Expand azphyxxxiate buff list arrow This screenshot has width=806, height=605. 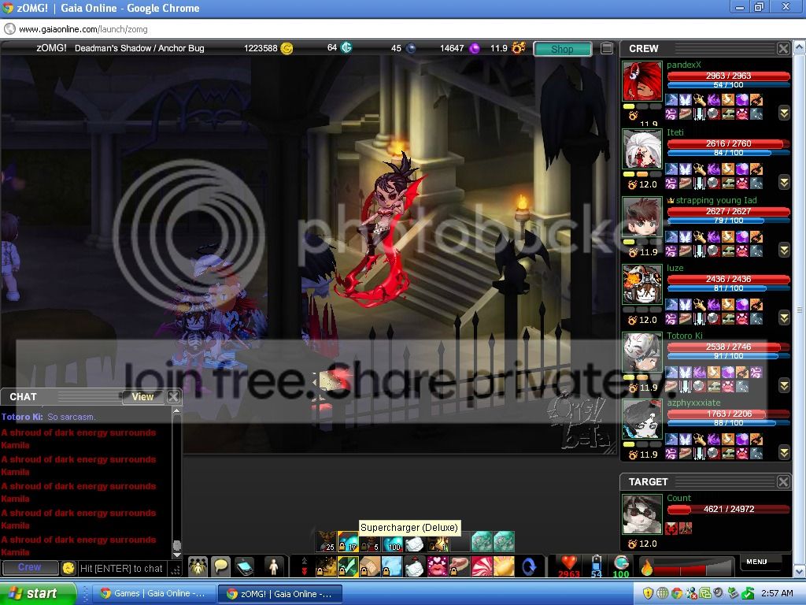click(784, 453)
